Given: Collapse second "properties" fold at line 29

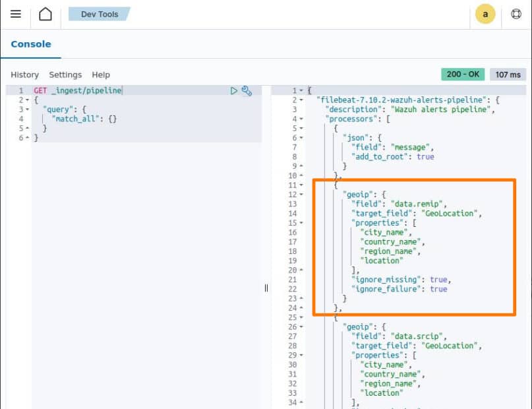Looking at the screenshot, I should (x=301, y=356).
